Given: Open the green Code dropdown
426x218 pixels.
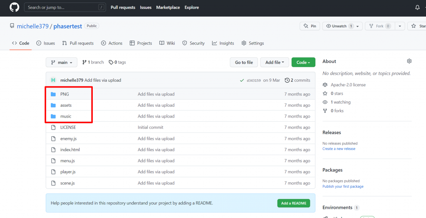Looking at the screenshot, I should click(x=303, y=62).
